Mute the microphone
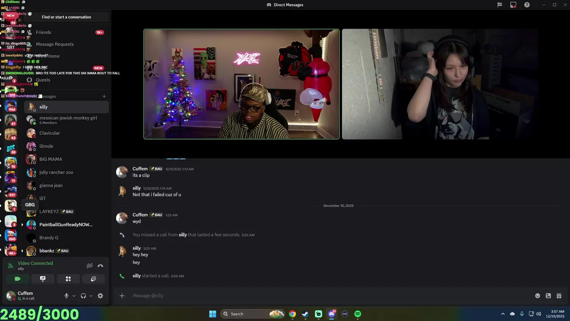The width and height of the screenshot is (570, 321). click(66, 296)
